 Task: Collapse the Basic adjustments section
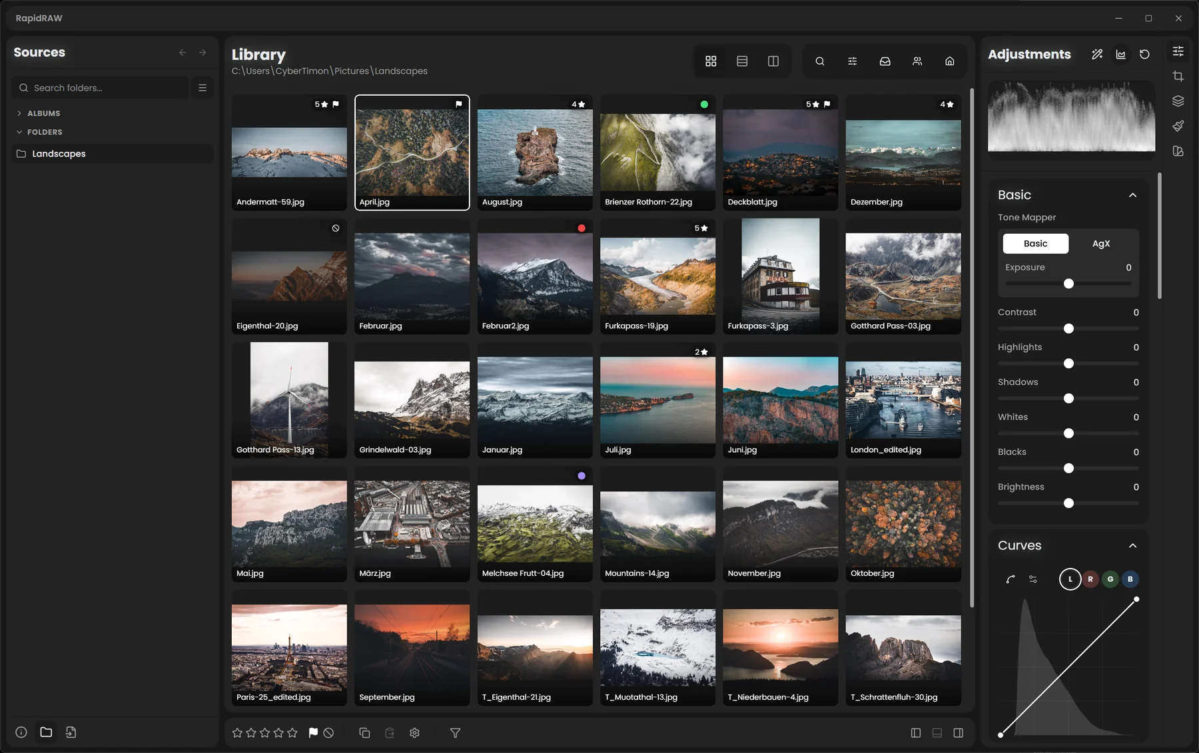(1132, 195)
